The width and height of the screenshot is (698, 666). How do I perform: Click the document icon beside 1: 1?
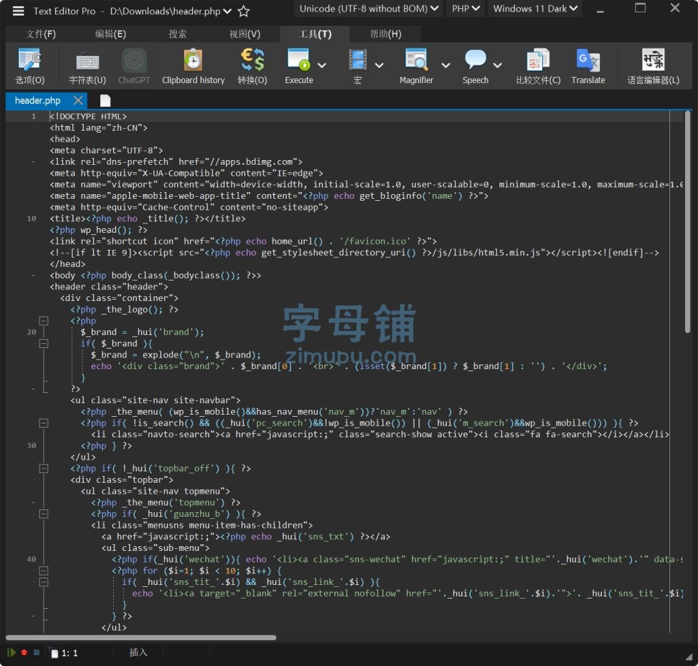tap(55, 653)
